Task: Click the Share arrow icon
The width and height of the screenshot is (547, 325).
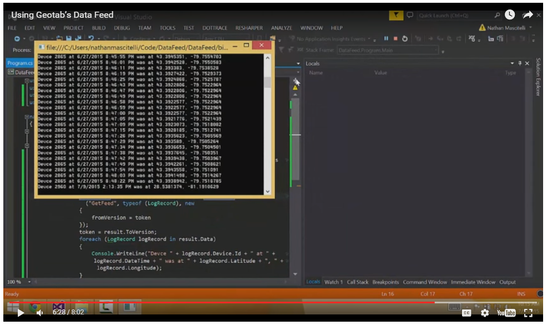Action: pyautogui.click(x=528, y=15)
